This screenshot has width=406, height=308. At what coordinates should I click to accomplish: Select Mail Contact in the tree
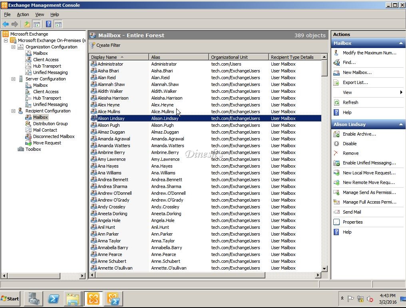pyautogui.click(x=45, y=130)
